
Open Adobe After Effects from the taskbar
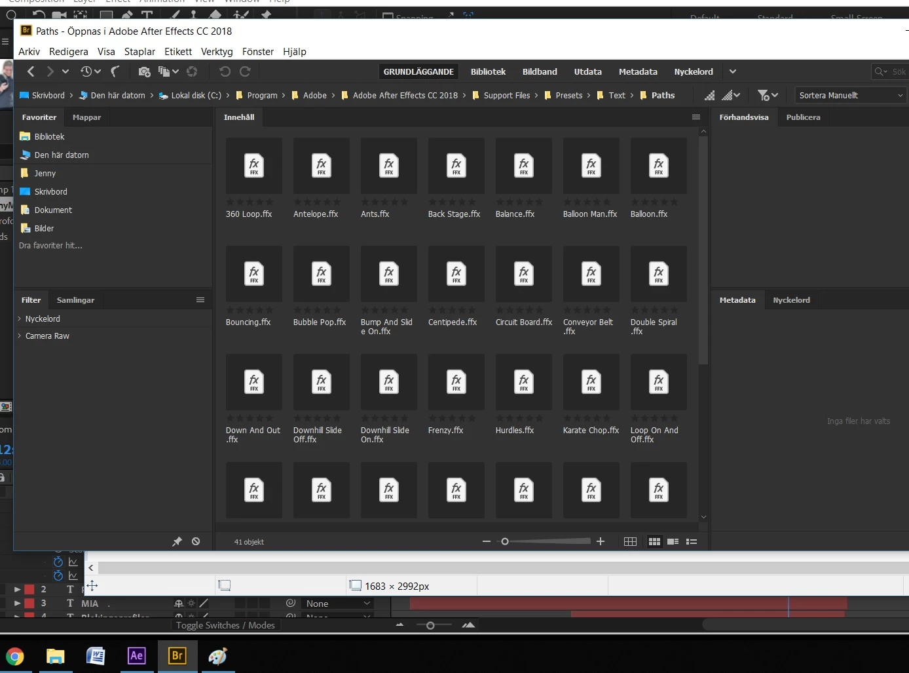tap(137, 655)
